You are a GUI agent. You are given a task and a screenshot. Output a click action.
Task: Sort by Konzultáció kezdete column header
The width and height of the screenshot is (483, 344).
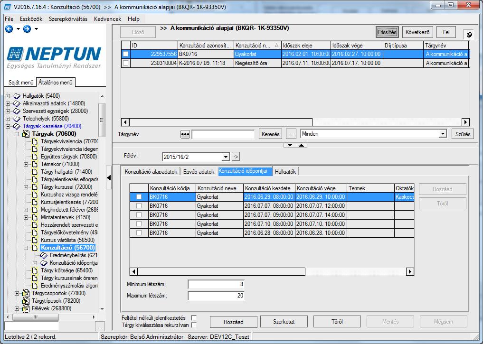[269, 188]
